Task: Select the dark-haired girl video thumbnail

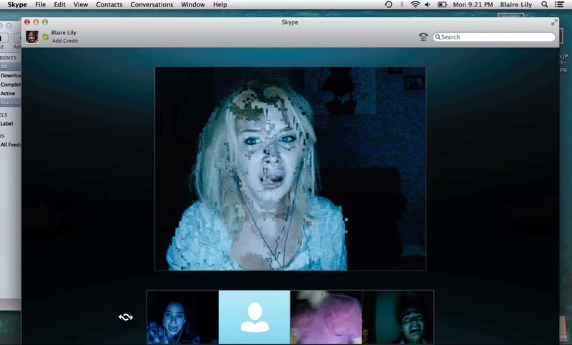Action: (x=183, y=317)
